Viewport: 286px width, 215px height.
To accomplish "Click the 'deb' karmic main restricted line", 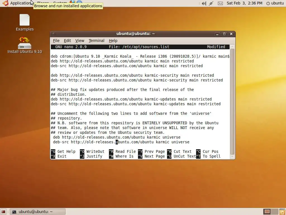I will coord(122,61).
